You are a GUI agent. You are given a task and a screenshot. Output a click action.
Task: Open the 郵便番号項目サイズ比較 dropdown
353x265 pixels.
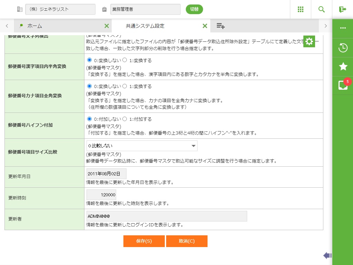coord(142,146)
